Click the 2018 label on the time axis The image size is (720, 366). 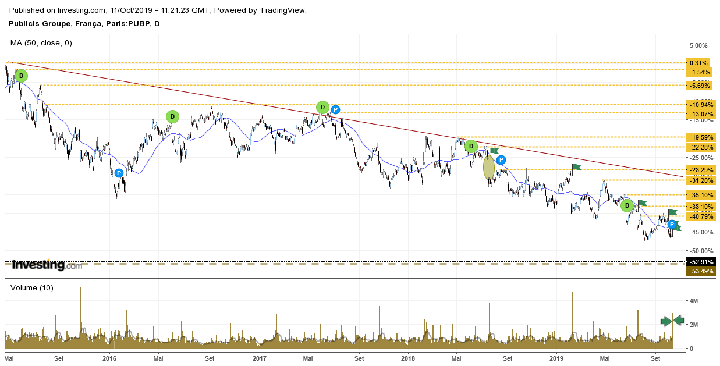(x=408, y=359)
